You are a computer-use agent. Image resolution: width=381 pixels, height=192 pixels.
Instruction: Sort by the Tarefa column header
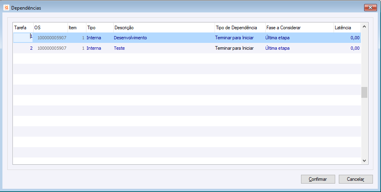pos(23,28)
